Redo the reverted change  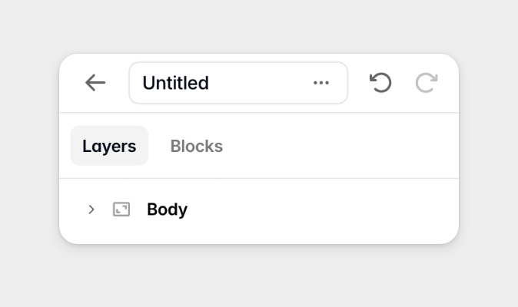tap(427, 83)
